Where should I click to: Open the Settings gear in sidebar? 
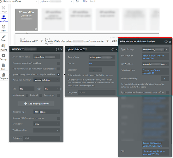coord(3,57)
